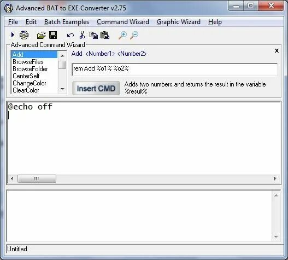Screen dimensions: 288x260
Task: Select ChangeColor command
Action: [34, 83]
